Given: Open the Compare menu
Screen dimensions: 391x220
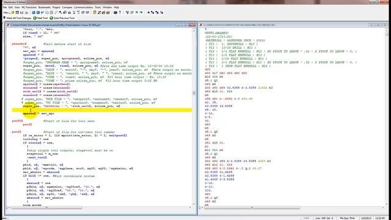Looking at the screenshot, I should tap(67, 7).
